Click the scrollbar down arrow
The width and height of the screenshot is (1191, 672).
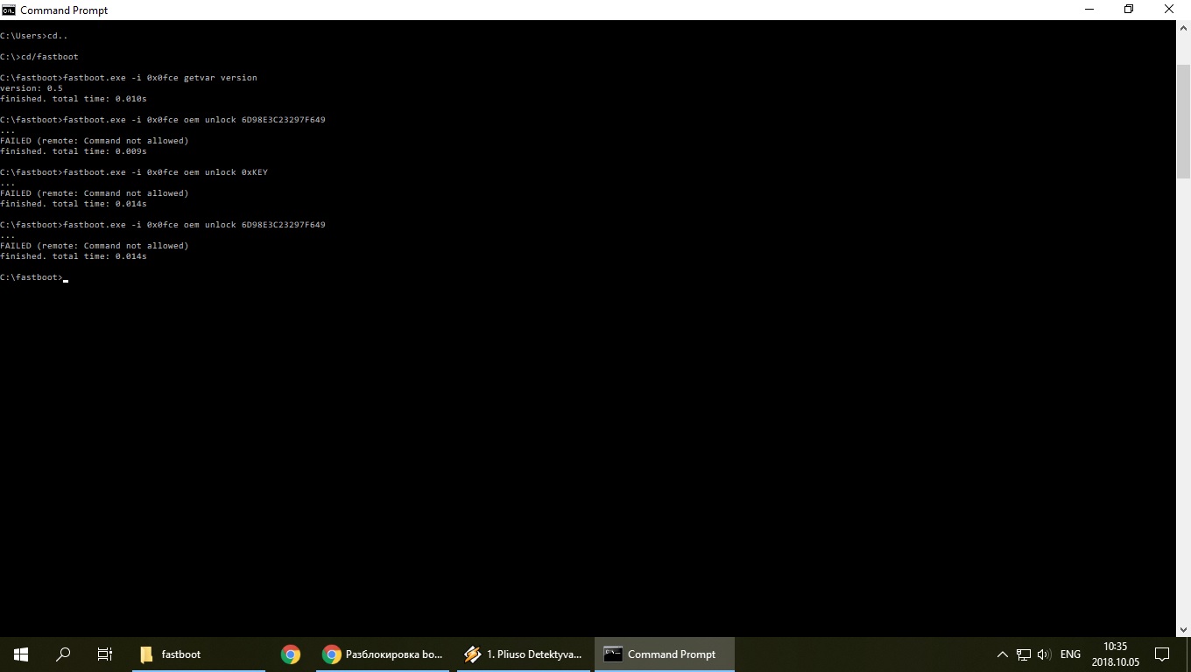click(x=1183, y=629)
